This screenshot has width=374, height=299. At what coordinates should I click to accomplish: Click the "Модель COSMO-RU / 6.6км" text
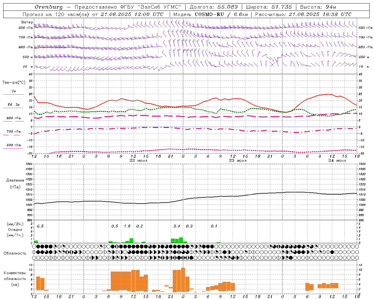[211, 14]
